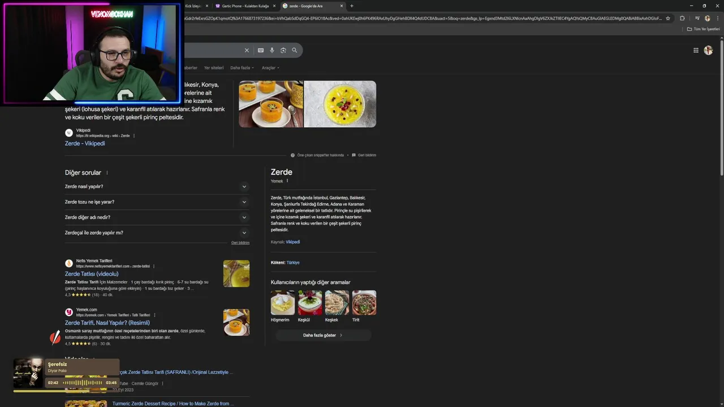Open Zerde Tarifi, Nasıl Yapılır? (Resimli) result
Image resolution: width=724 pixels, height=407 pixels.
tap(107, 323)
